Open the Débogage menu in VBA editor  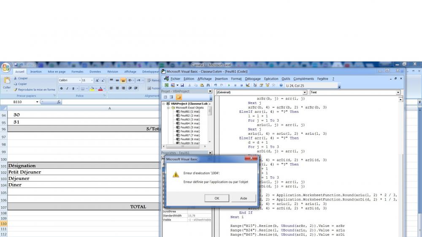(253, 79)
